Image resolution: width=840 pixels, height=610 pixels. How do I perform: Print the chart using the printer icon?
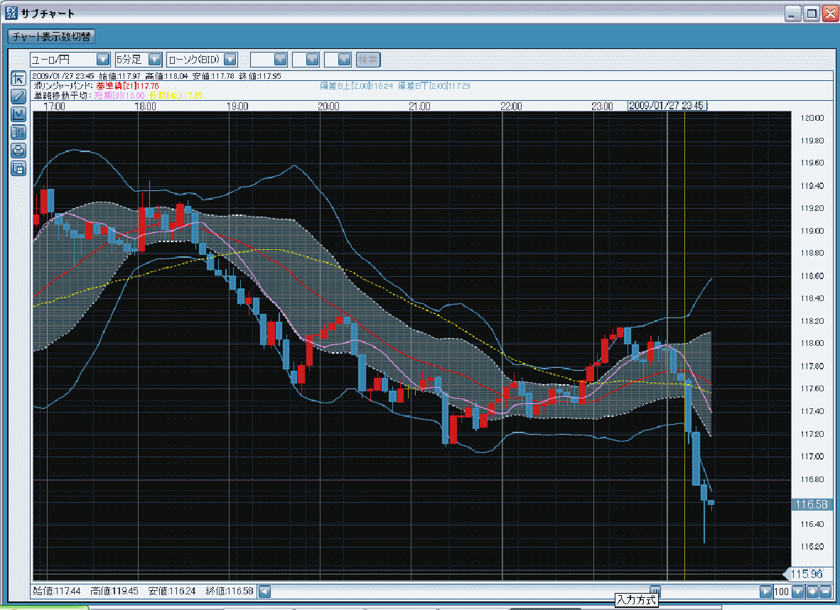click(x=18, y=150)
